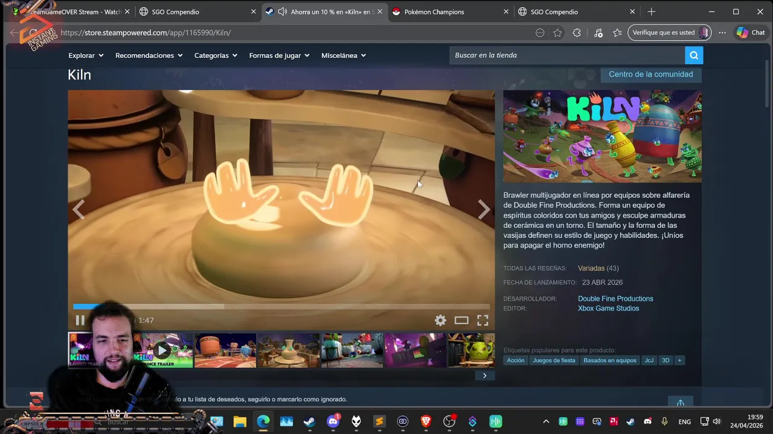Select the pottery wheel vase thumbnail
Viewport: 773px width, 434px height.
point(289,350)
